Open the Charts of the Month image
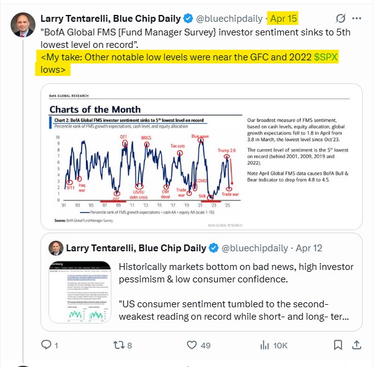 [x=202, y=157]
